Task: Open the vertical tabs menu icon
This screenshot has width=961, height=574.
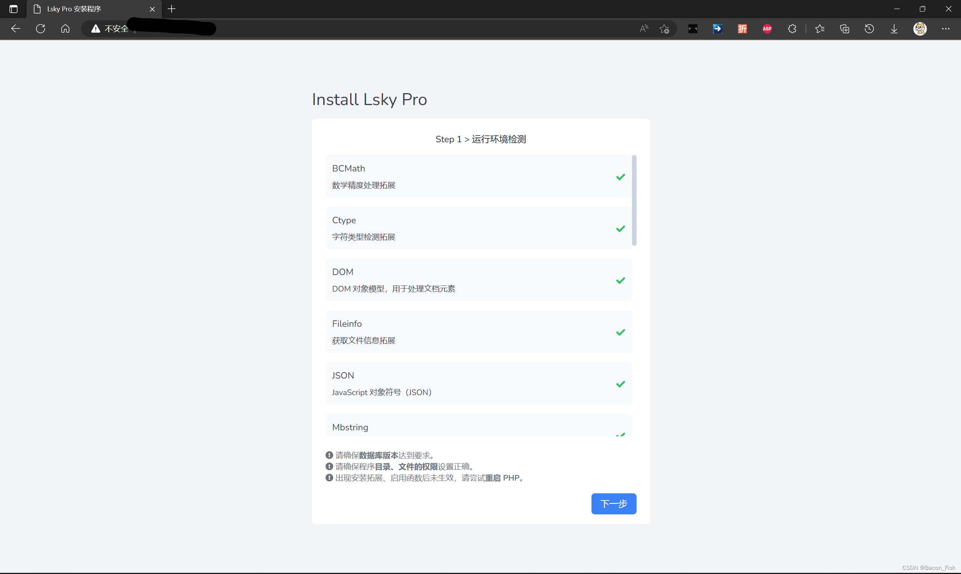Action: pos(14,9)
